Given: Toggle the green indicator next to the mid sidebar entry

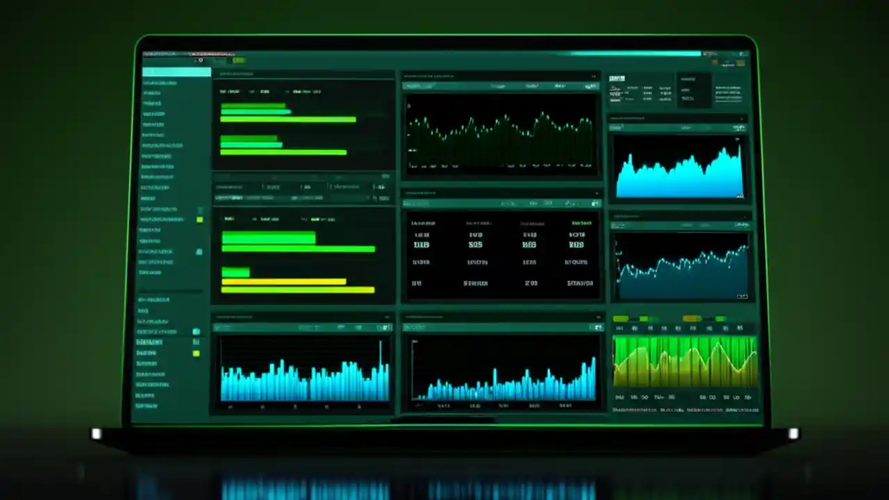Looking at the screenshot, I should 199,219.
